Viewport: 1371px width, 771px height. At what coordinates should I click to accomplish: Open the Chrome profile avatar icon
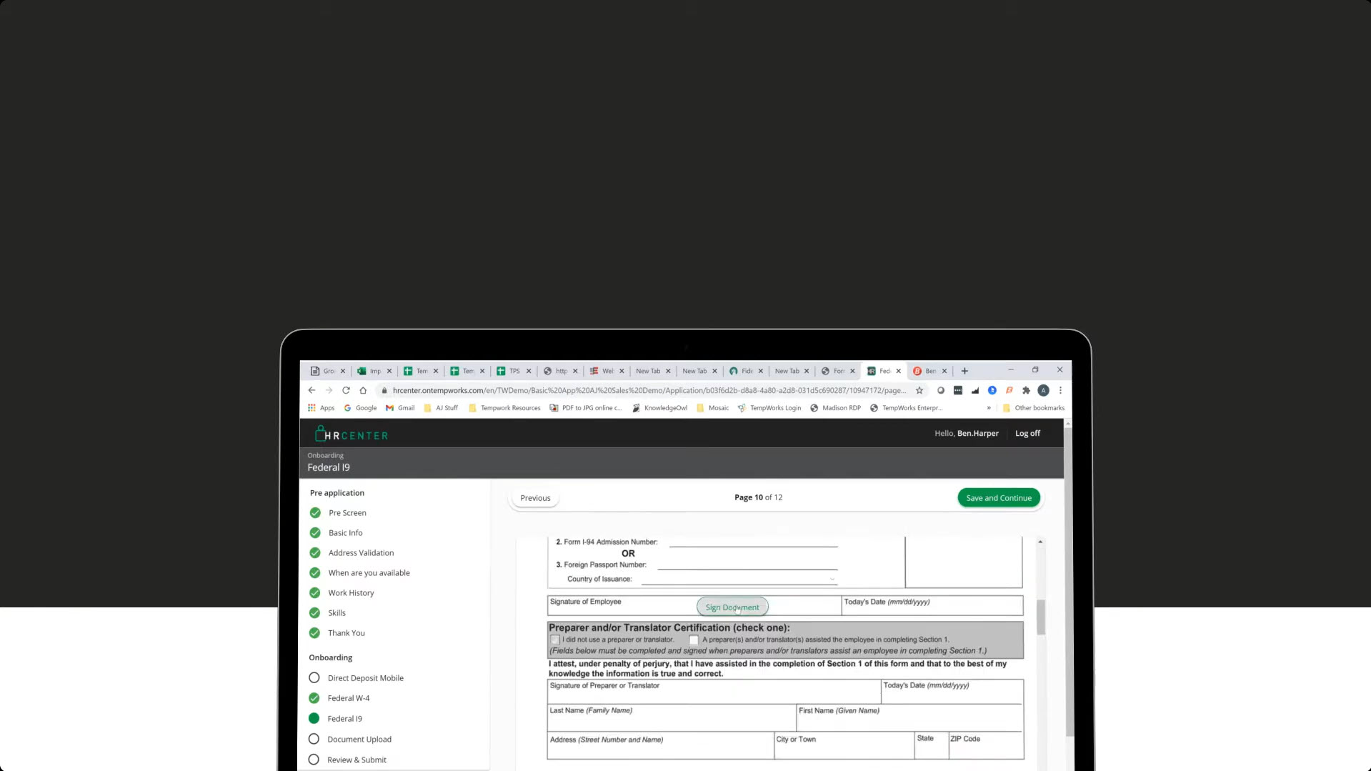tap(1043, 390)
